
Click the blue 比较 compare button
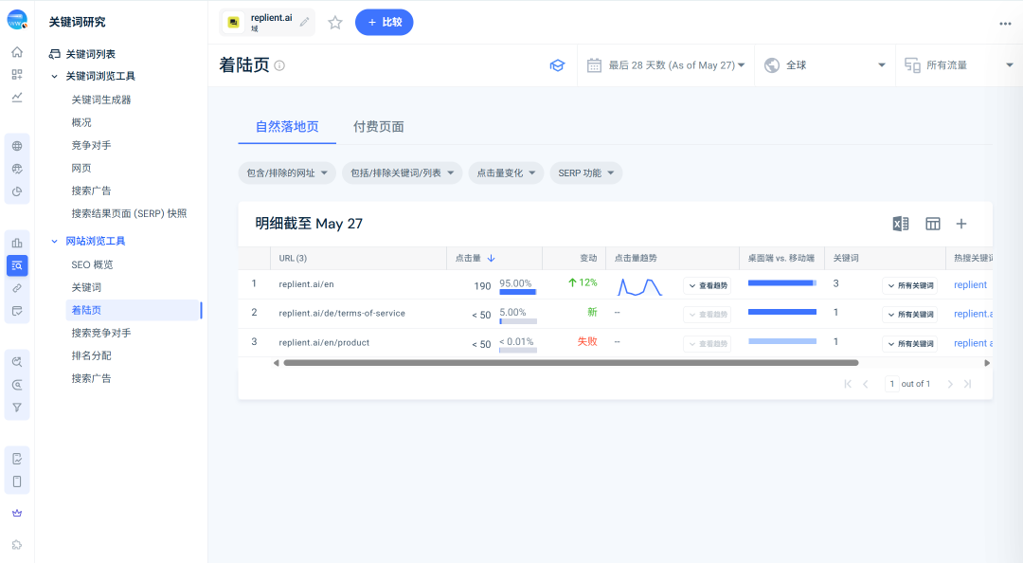(384, 22)
